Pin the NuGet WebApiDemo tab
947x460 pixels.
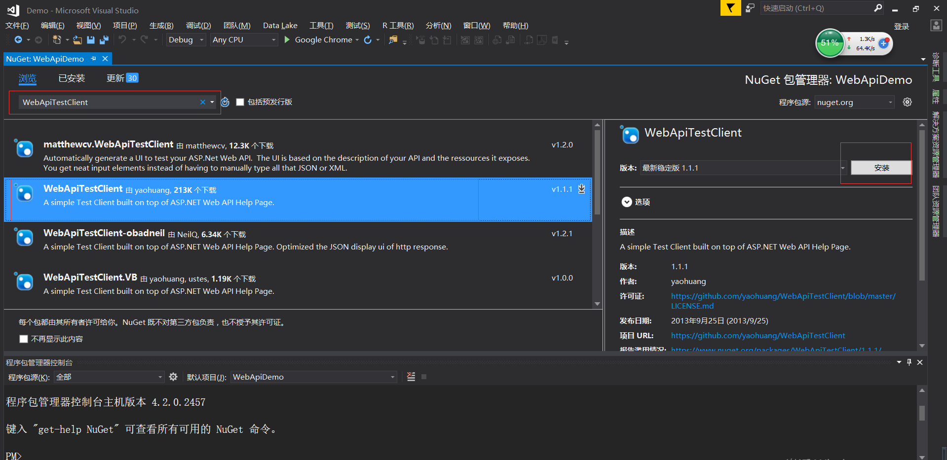tap(93, 59)
